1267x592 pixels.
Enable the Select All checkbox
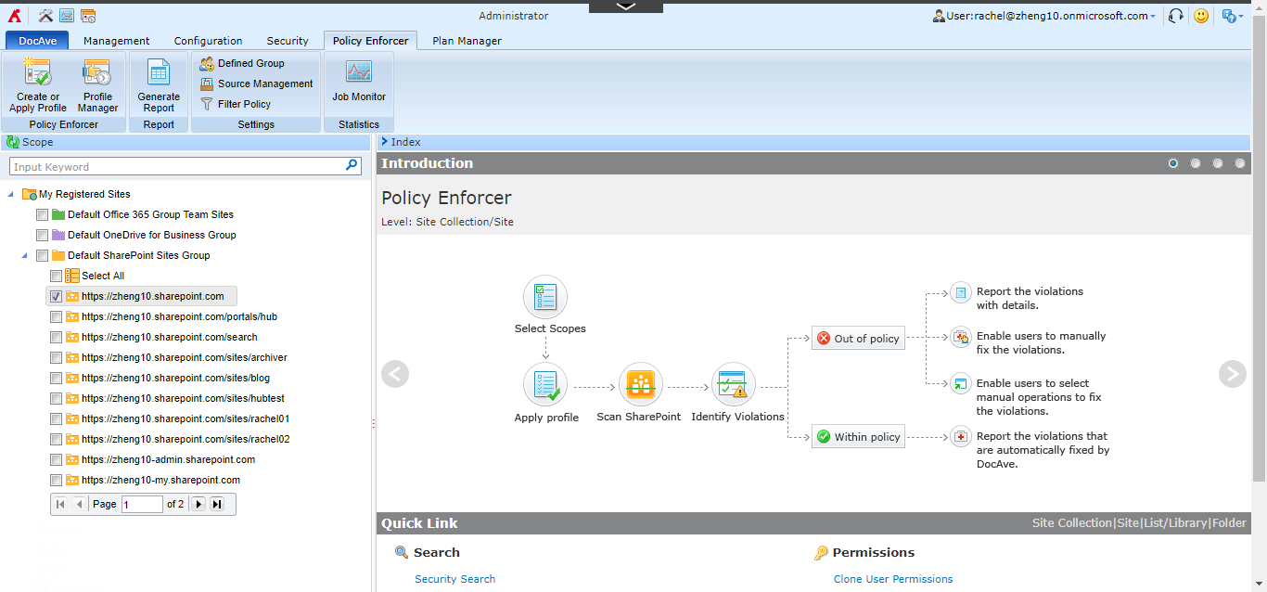pyautogui.click(x=56, y=276)
